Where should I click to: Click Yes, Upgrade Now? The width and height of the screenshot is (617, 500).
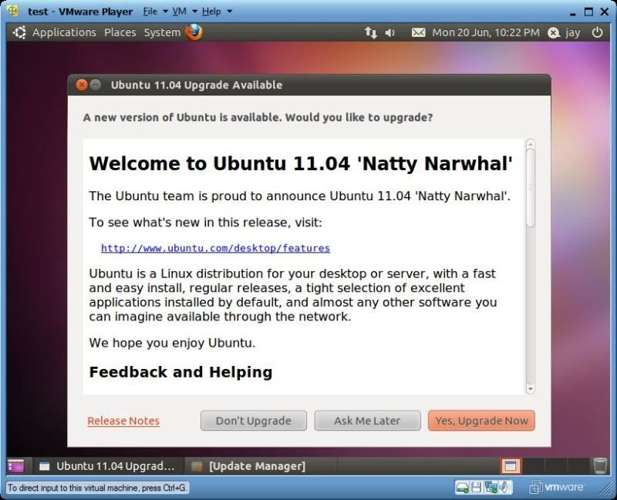point(481,421)
